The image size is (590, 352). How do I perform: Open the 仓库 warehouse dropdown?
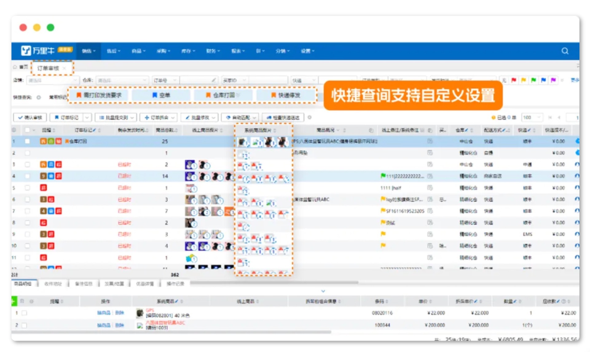pyautogui.click(x=122, y=80)
